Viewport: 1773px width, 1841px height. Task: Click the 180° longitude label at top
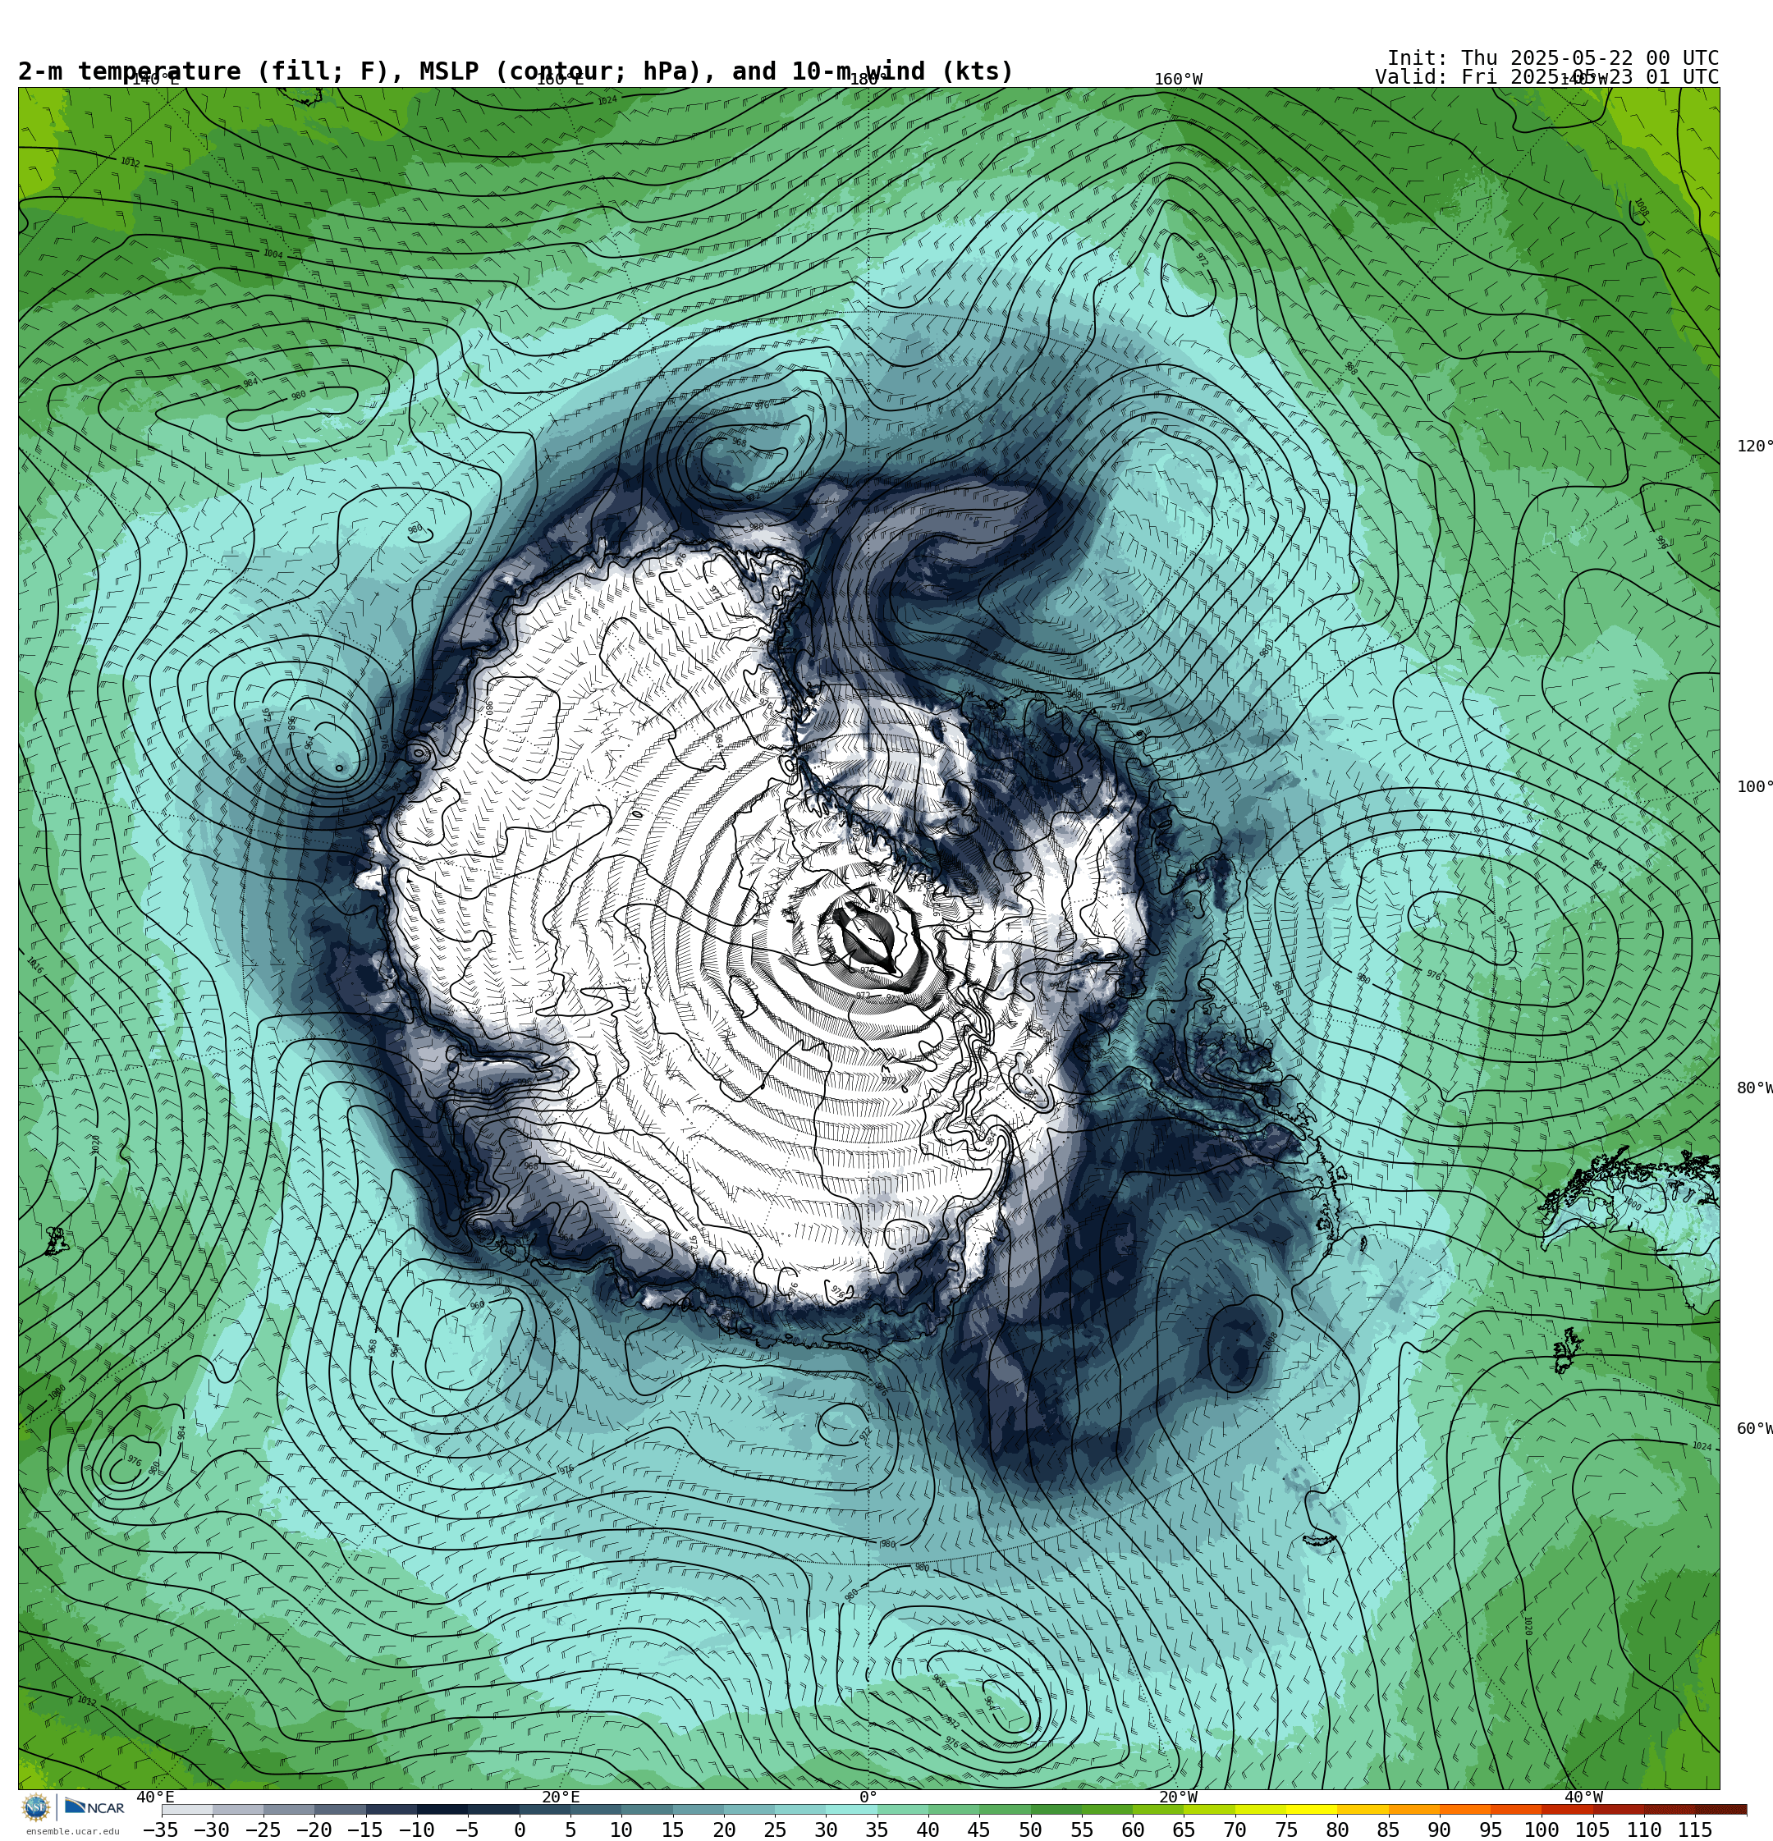pos(868,80)
